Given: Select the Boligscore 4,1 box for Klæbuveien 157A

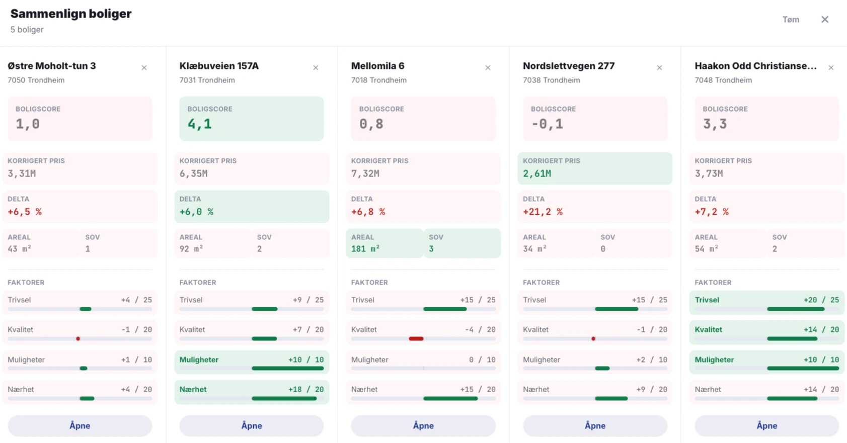Looking at the screenshot, I should pos(252,119).
